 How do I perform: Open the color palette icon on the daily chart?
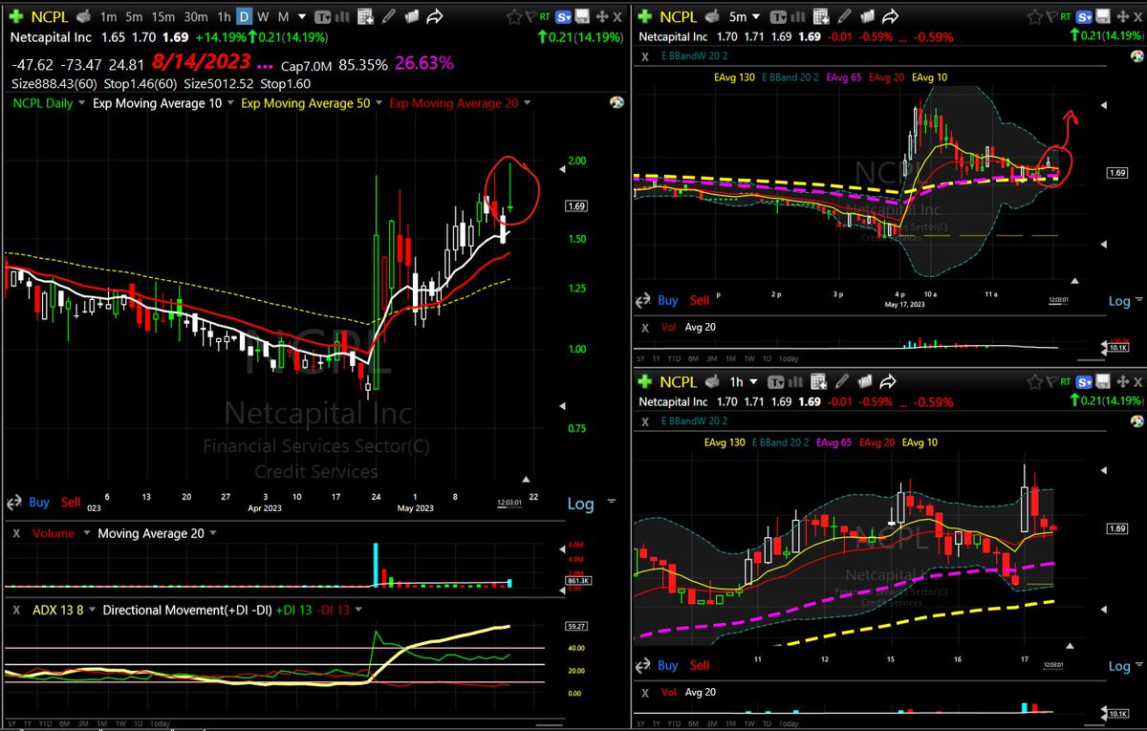[x=617, y=103]
